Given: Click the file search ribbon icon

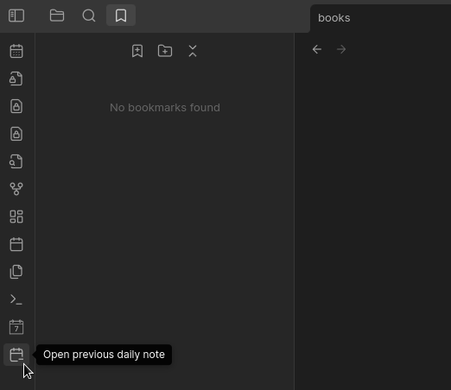Looking at the screenshot, I should (x=16, y=161).
